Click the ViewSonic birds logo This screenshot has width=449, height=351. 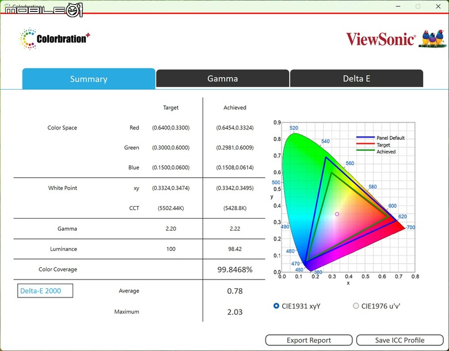pos(432,39)
